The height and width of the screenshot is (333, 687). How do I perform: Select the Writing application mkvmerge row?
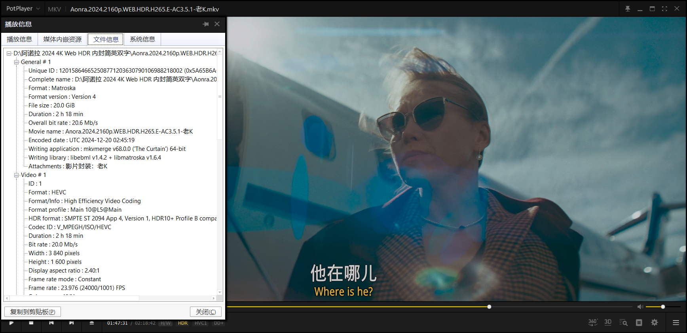[107, 149]
